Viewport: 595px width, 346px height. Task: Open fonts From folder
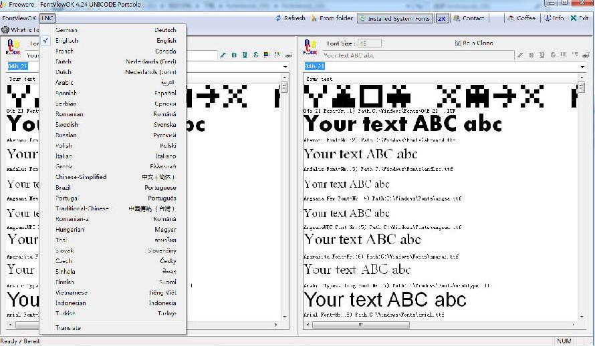pos(334,19)
